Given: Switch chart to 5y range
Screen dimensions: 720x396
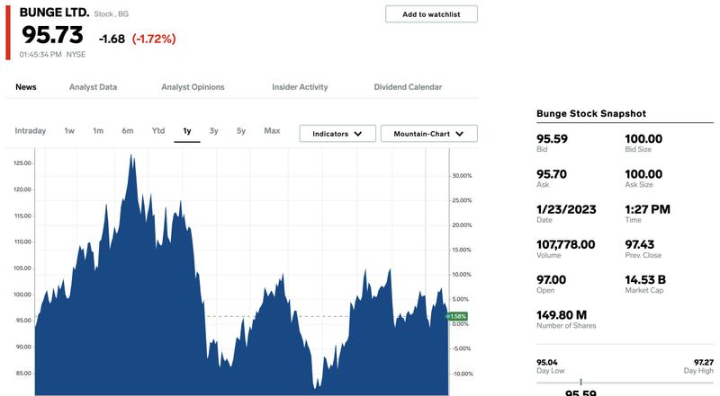Looking at the screenshot, I should pos(241,130).
